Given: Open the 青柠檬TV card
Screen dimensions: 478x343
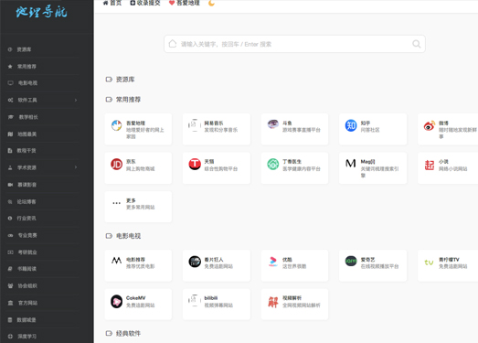Looking at the screenshot, I should pos(448,265).
